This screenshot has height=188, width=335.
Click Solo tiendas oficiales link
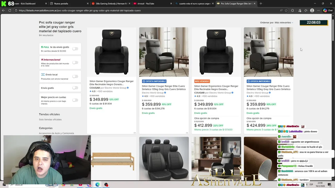50,120
